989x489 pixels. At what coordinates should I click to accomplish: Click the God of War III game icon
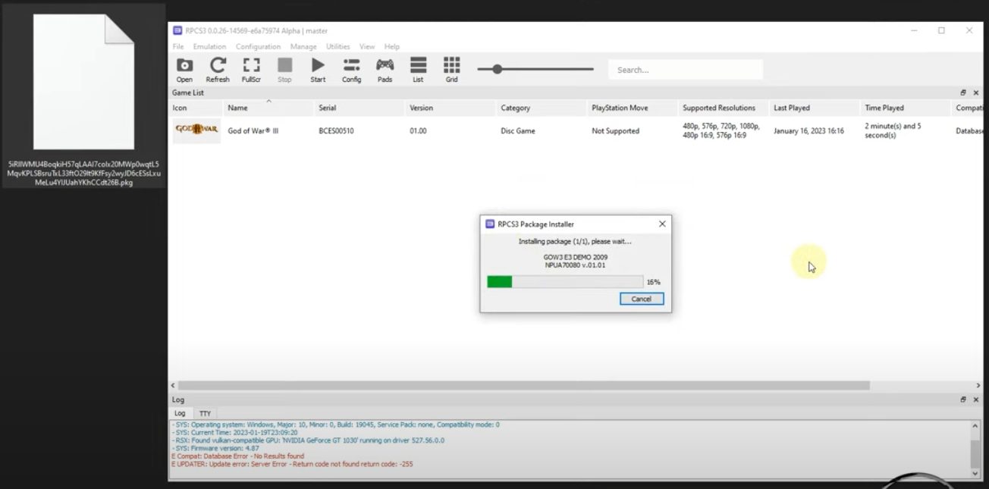pos(196,130)
